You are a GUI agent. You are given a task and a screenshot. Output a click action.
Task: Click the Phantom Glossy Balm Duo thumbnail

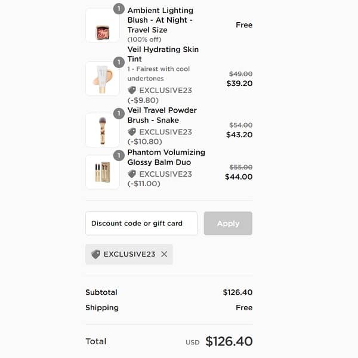(103, 172)
